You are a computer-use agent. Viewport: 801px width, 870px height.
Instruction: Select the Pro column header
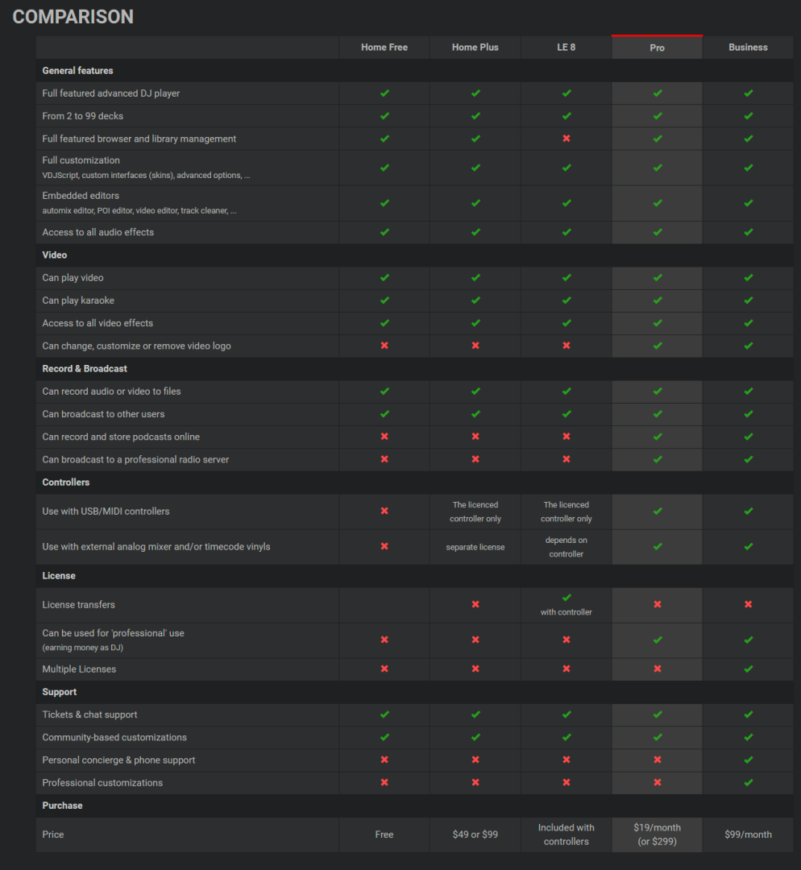(x=658, y=48)
